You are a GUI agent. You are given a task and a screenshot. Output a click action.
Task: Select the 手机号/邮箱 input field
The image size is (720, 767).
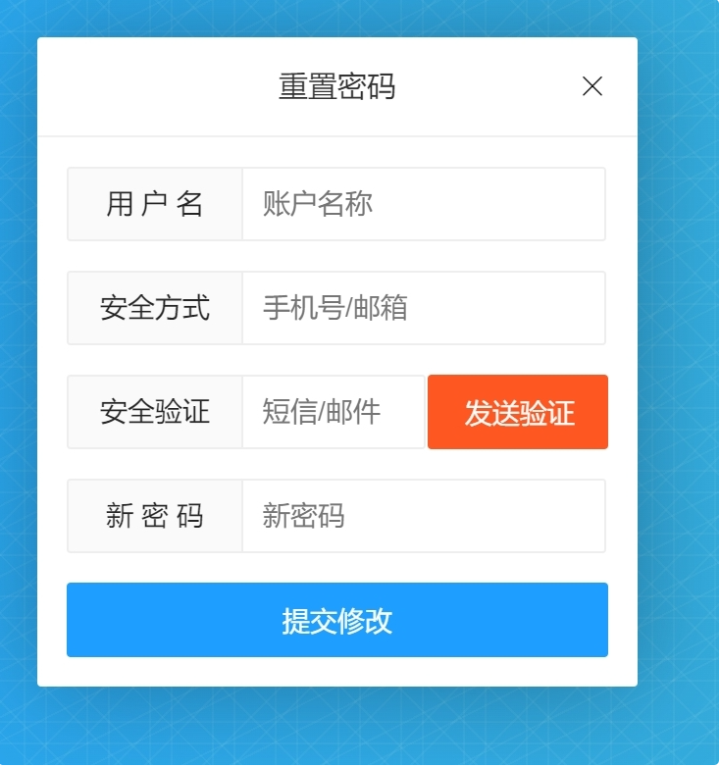point(424,308)
